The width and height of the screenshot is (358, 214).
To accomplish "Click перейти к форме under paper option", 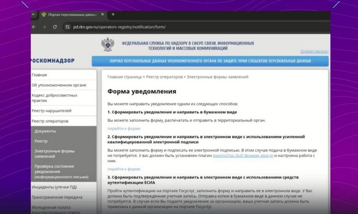I will point(124,129).
